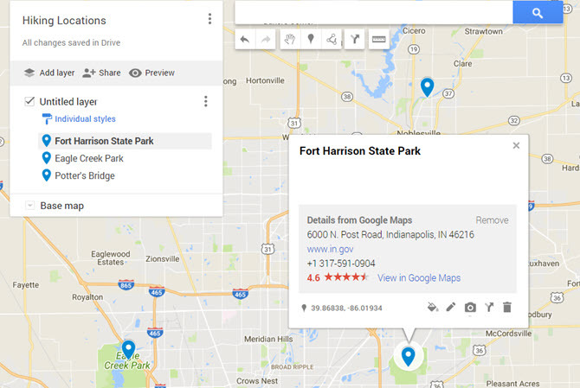The height and width of the screenshot is (388, 580).
Task: Click the phone number +1 317-591-0904
Action: pyautogui.click(x=341, y=264)
